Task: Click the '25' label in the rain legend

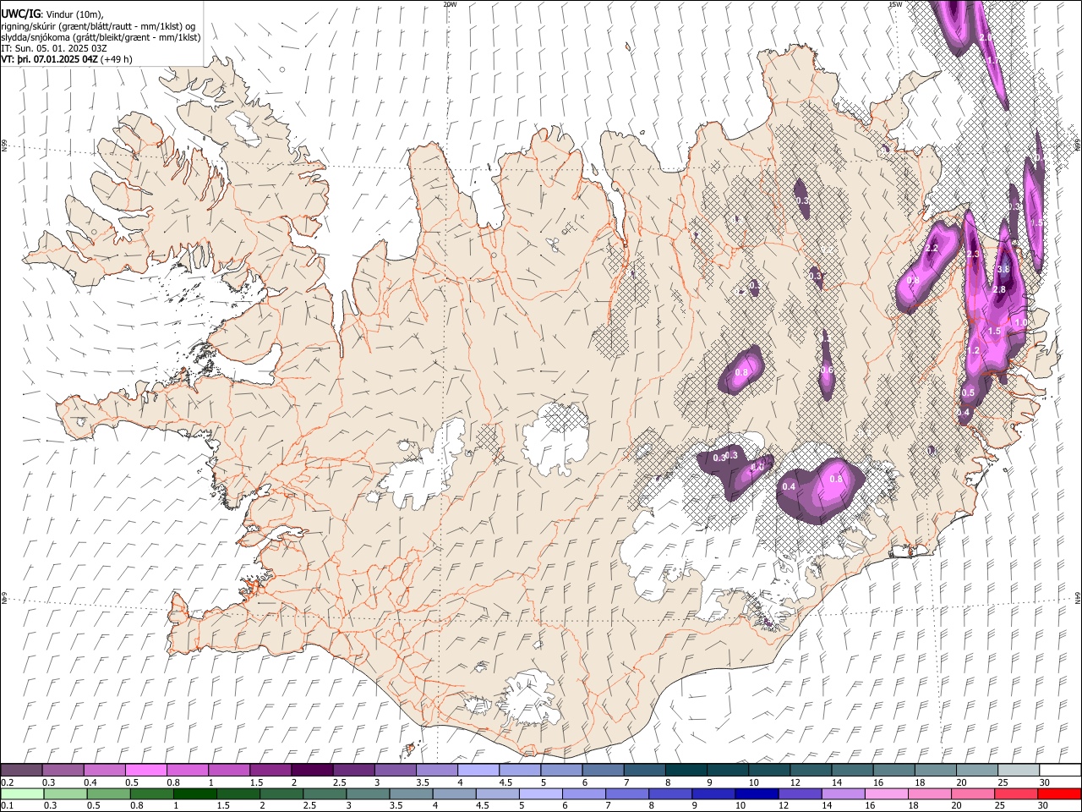Action: [x=1000, y=806]
